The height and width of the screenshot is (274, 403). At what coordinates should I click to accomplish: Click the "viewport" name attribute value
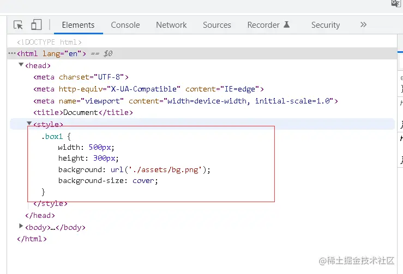[103, 101]
